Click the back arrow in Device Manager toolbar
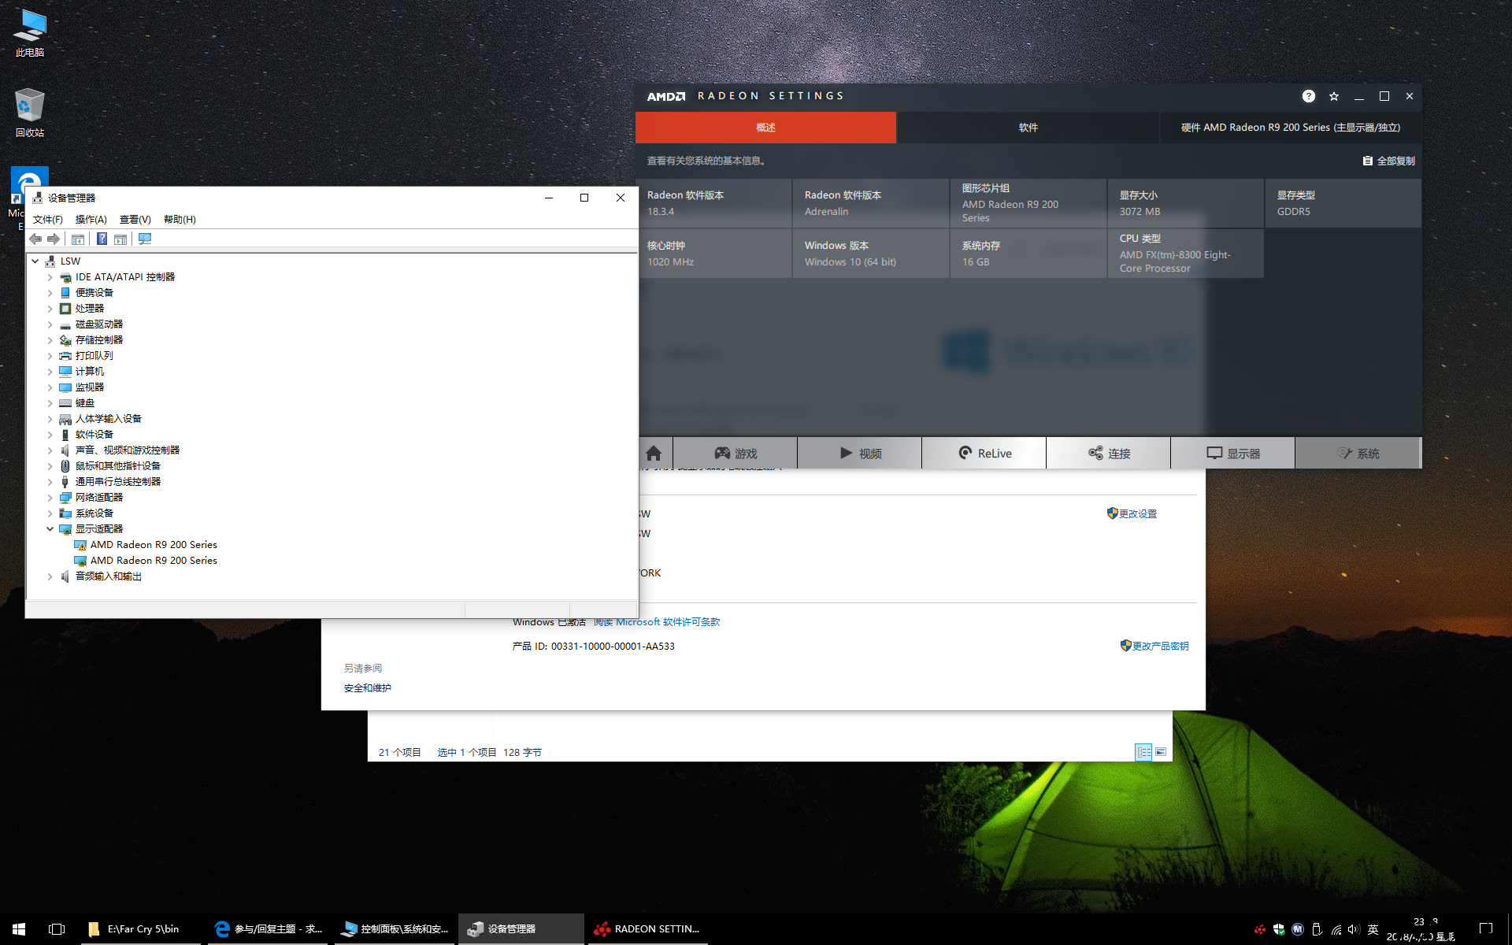The image size is (1512, 945). click(x=35, y=239)
